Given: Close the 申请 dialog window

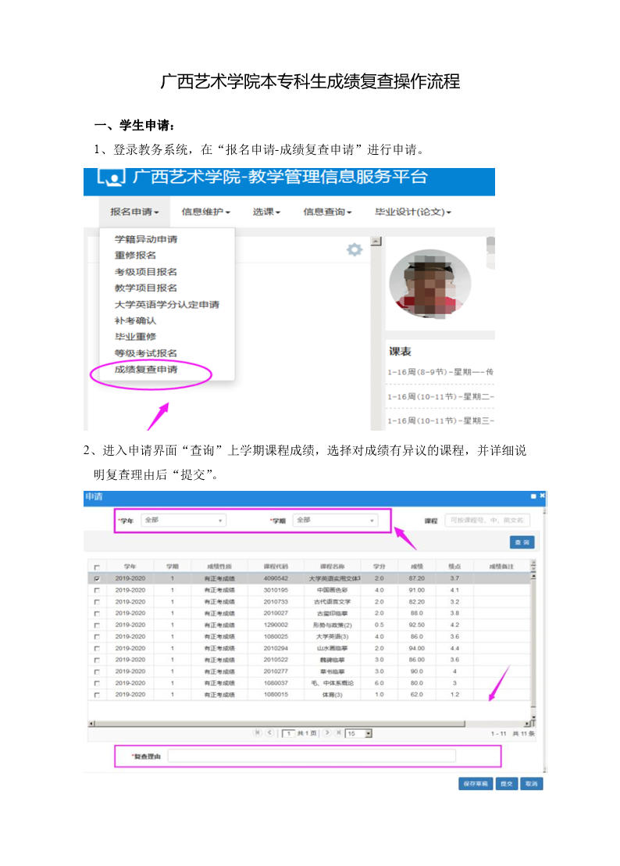Looking at the screenshot, I should coord(542,496).
